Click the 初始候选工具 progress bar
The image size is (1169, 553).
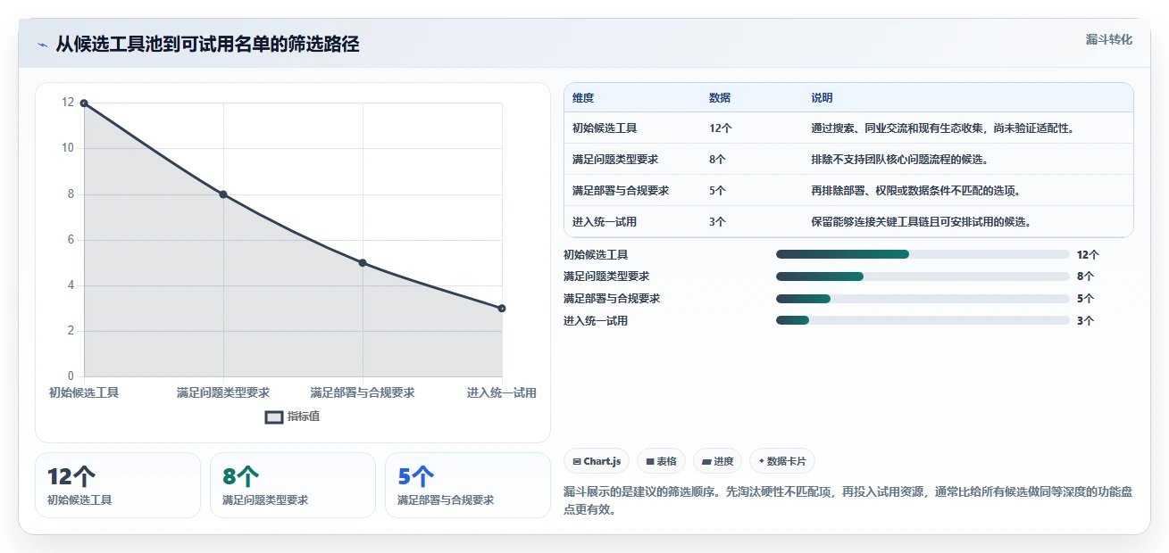[x=923, y=254]
